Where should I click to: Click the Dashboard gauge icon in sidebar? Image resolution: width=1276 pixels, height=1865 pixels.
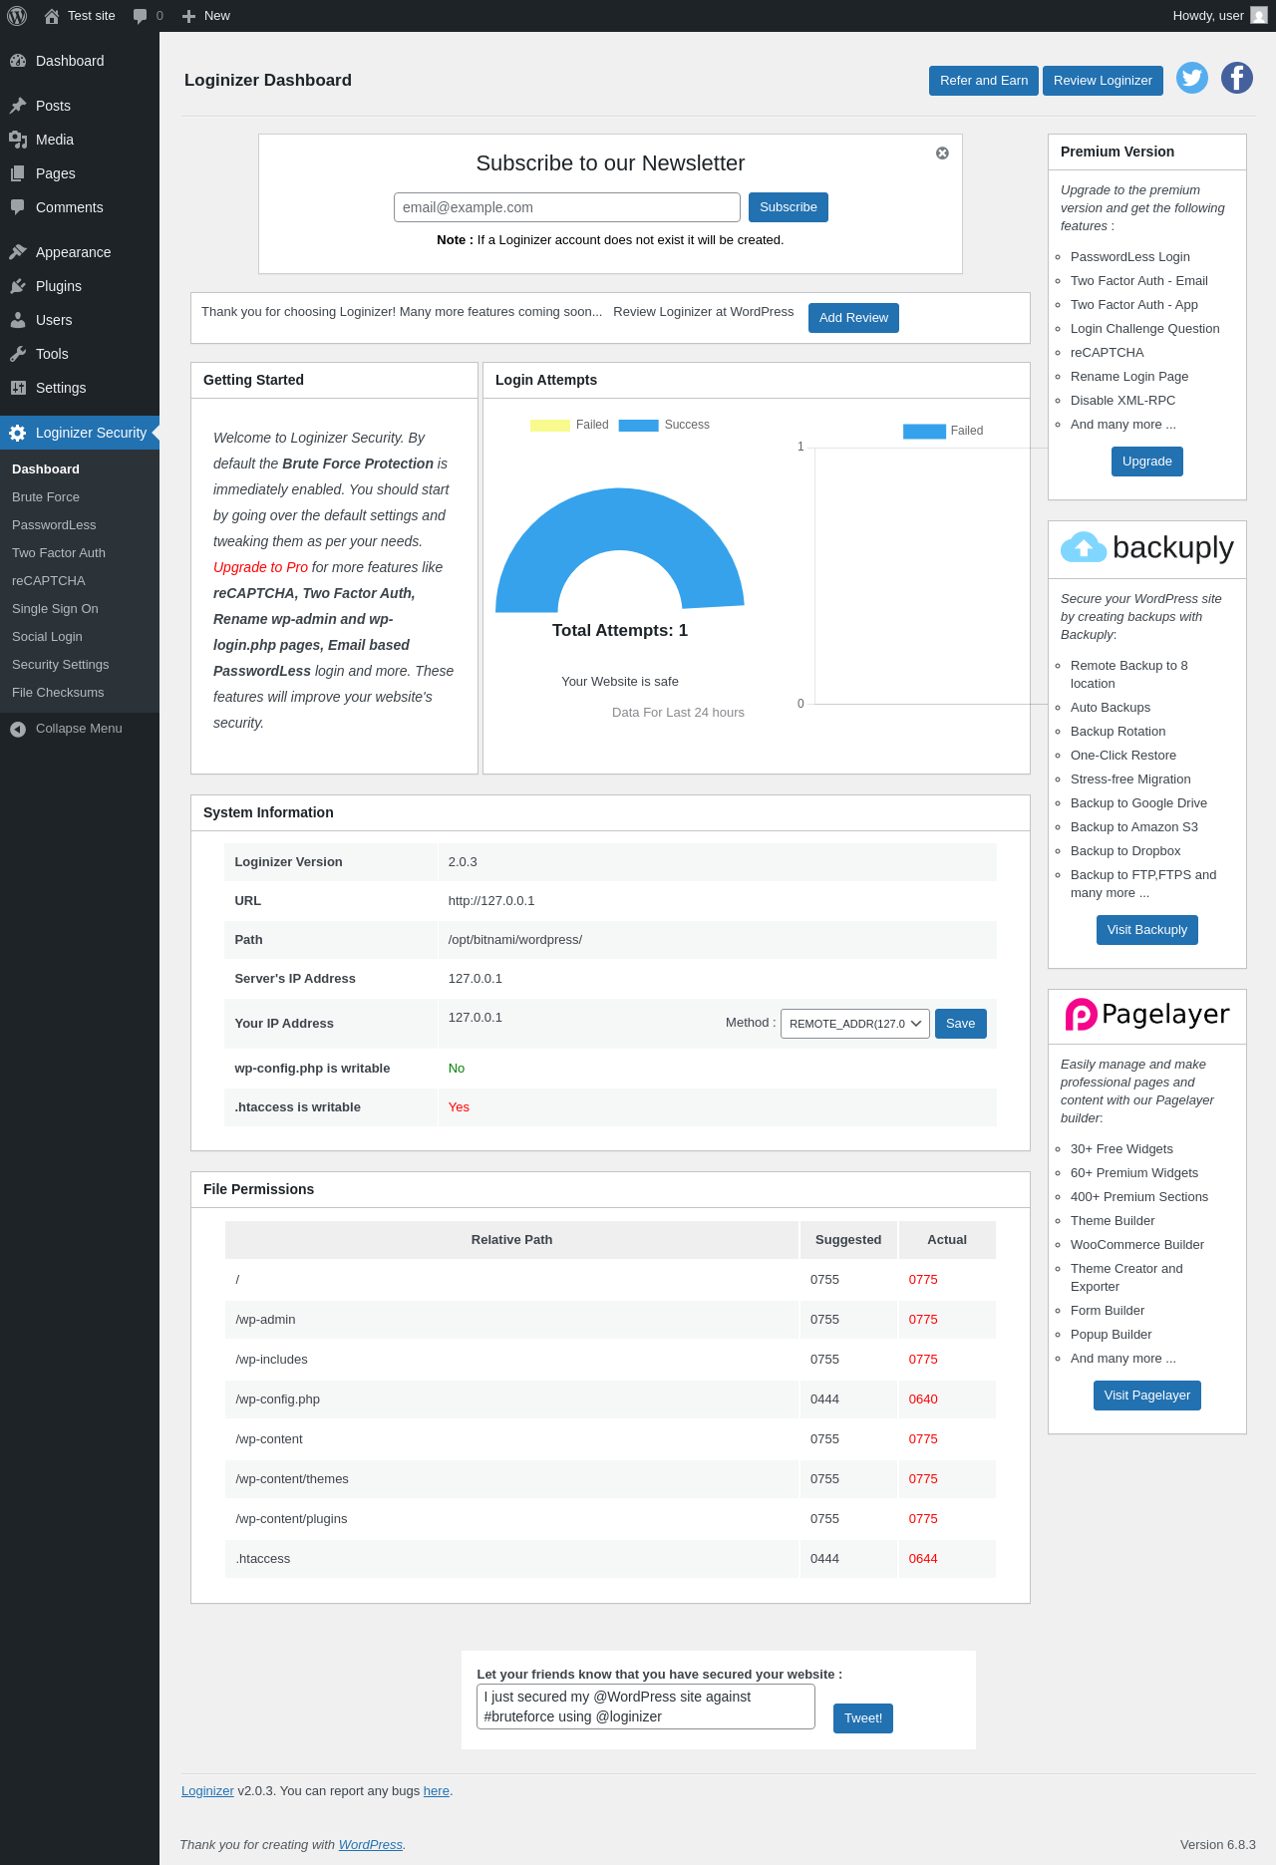(x=18, y=61)
